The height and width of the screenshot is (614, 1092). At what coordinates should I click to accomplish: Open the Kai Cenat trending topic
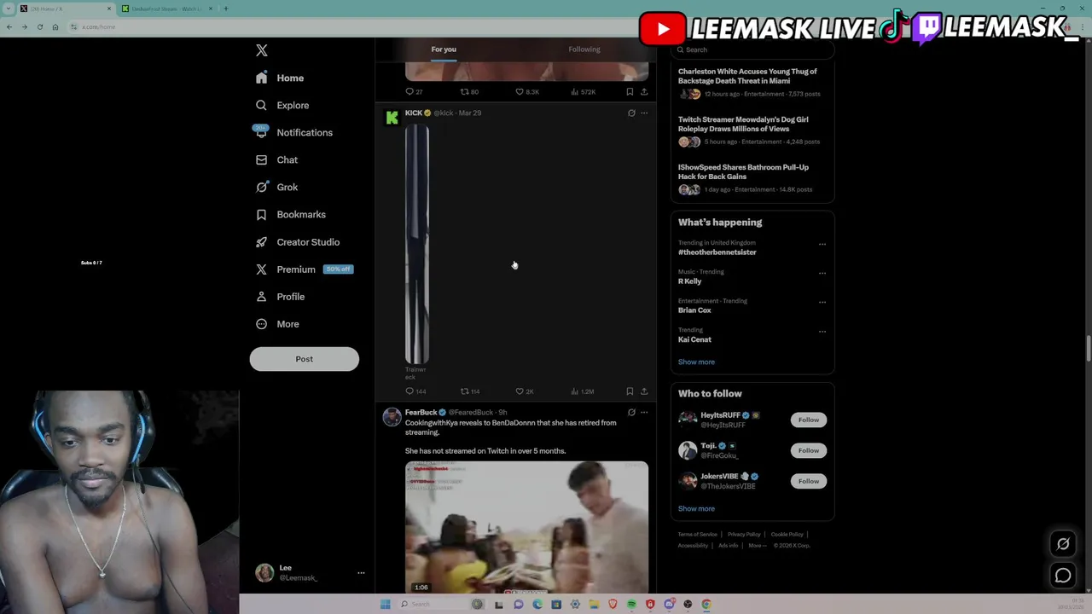694,339
